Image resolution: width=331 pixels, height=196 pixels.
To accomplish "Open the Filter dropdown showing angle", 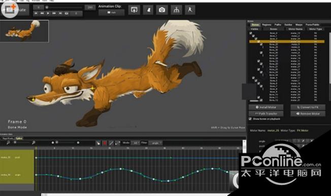I will point(155,143).
